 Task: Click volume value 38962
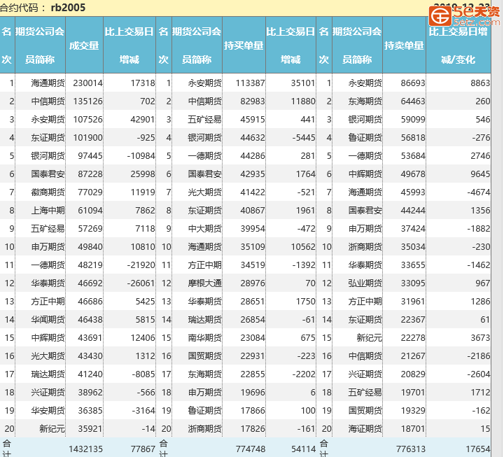tap(90, 393)
